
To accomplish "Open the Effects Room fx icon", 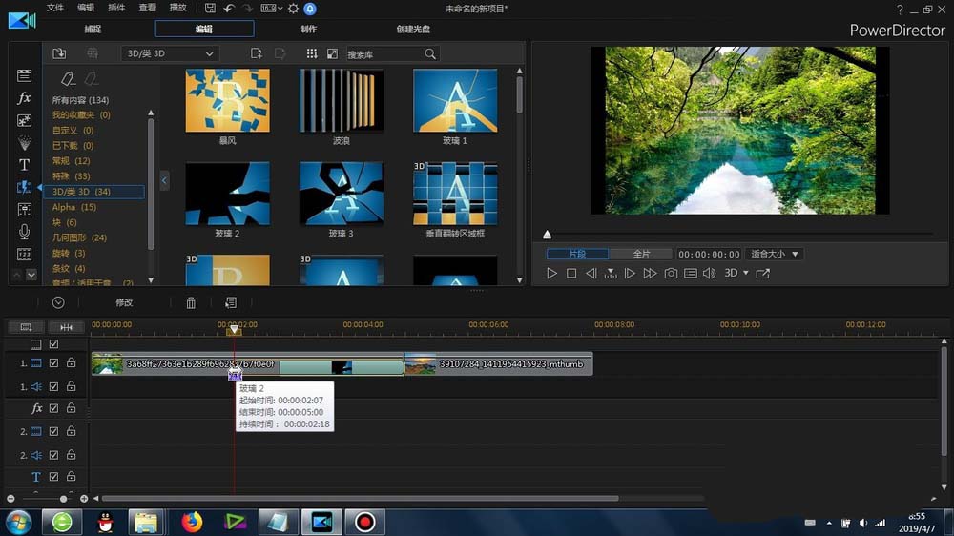I will pos(25,98).
